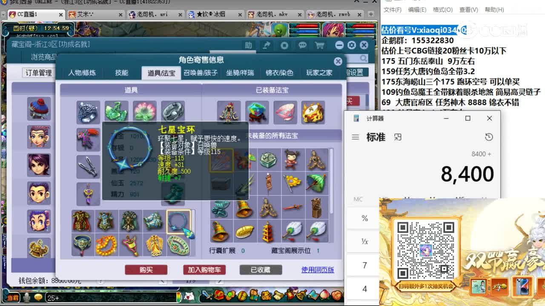Open a new browser tab
545x306 pixels.
[371, 14]
